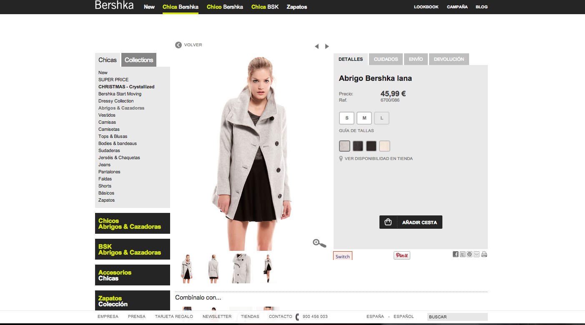This screenshot has width=585, height=325.
Task: Add coat to basket with Añadir Cesta
Action: click(x=411, y=222)
